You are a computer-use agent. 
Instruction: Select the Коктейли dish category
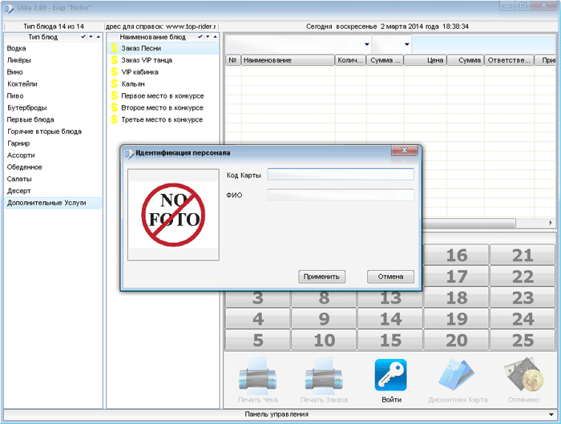click(x=22, y=84)
